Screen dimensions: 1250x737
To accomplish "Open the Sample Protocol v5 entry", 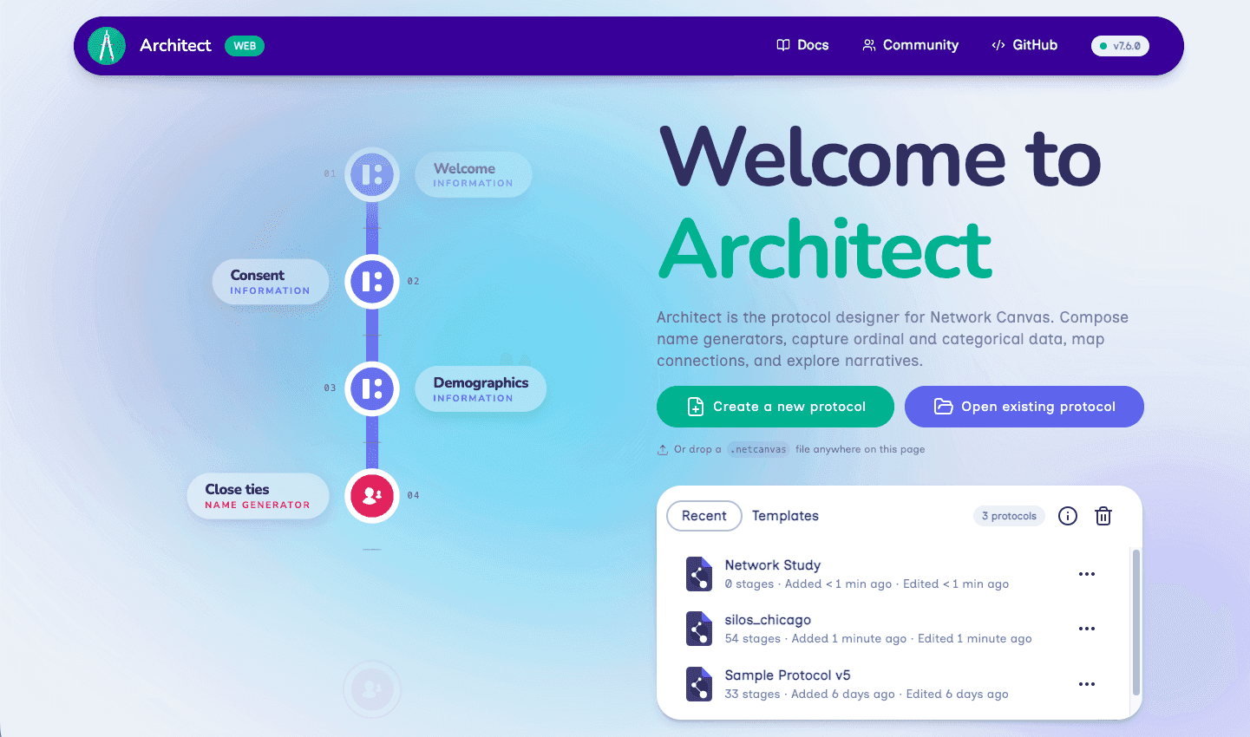I will tap(878, 684).
